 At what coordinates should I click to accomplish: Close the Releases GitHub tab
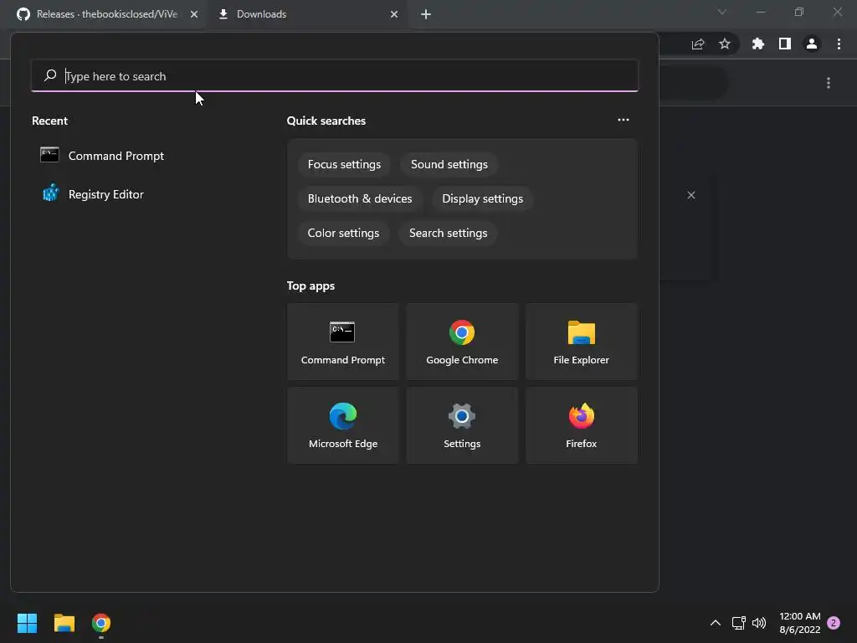194,14
